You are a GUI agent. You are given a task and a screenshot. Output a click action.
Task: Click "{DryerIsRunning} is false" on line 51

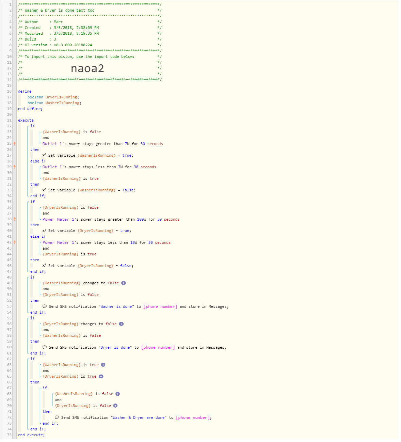(x=70, y=295)
